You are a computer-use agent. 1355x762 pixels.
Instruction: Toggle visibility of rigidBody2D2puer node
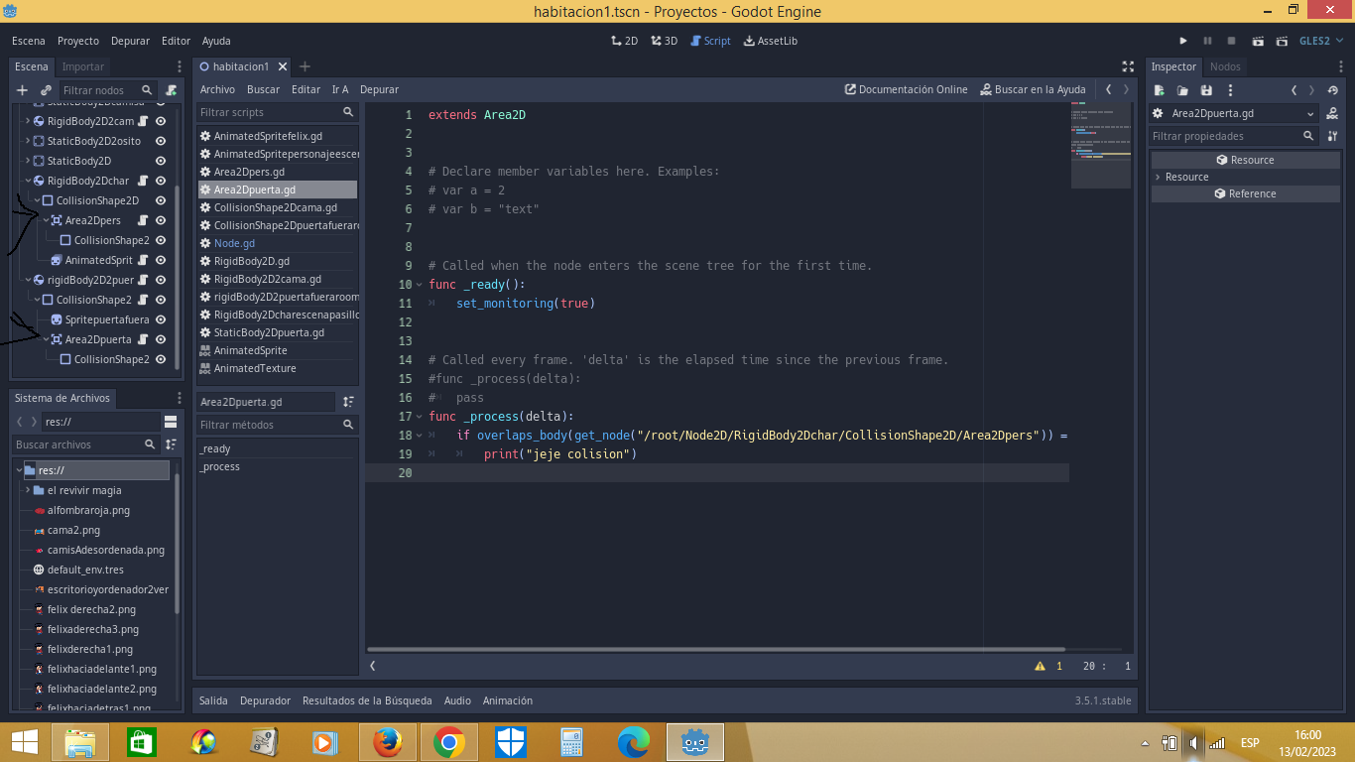pos(161,280)
